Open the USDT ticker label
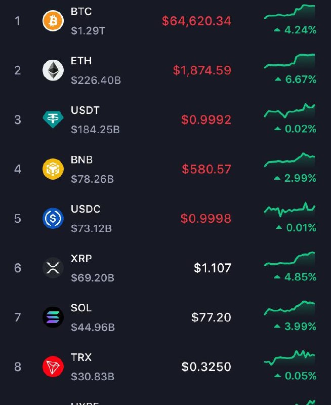Screen dimensions: 331x405 [85, 110]
